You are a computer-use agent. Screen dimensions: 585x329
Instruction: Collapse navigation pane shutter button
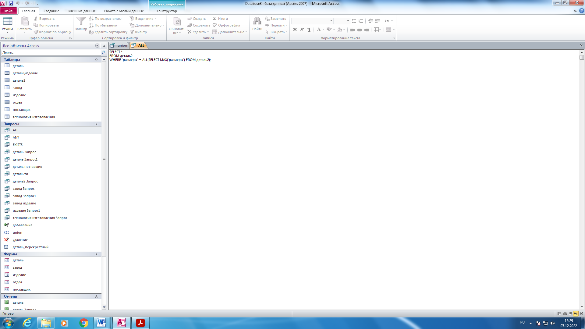pos(104,46)
